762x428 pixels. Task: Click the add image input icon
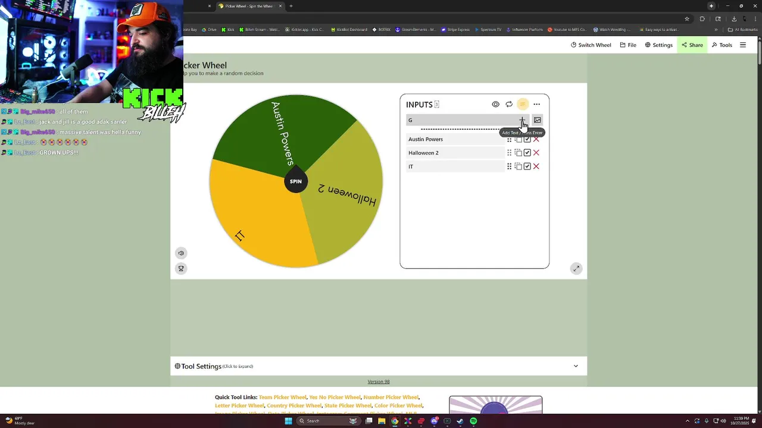pyautogui.click(x=537, y=120)
